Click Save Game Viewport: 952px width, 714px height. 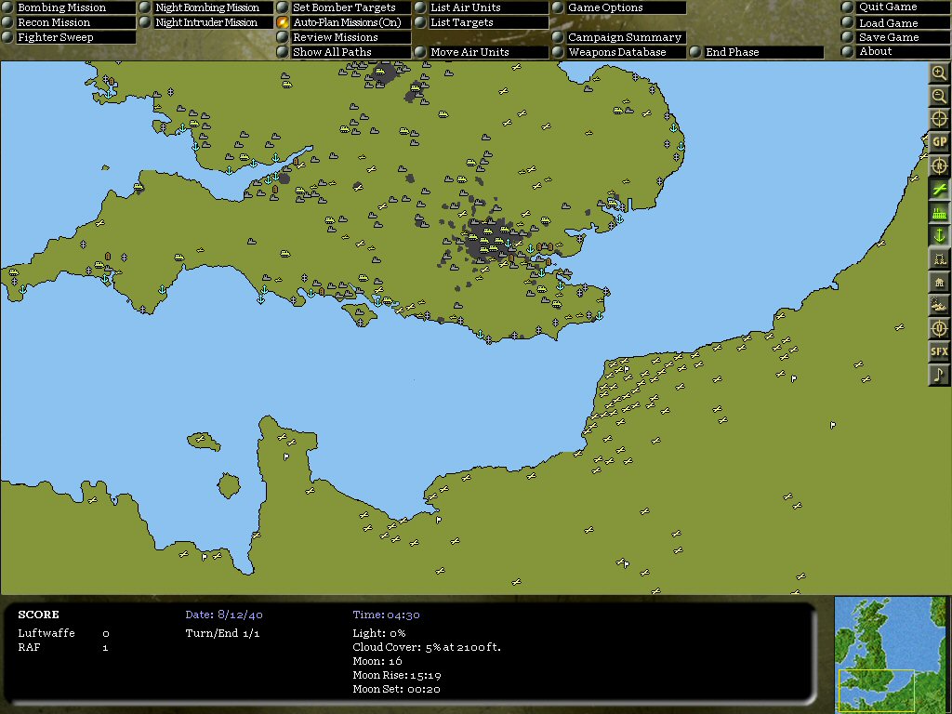(888, 37)
